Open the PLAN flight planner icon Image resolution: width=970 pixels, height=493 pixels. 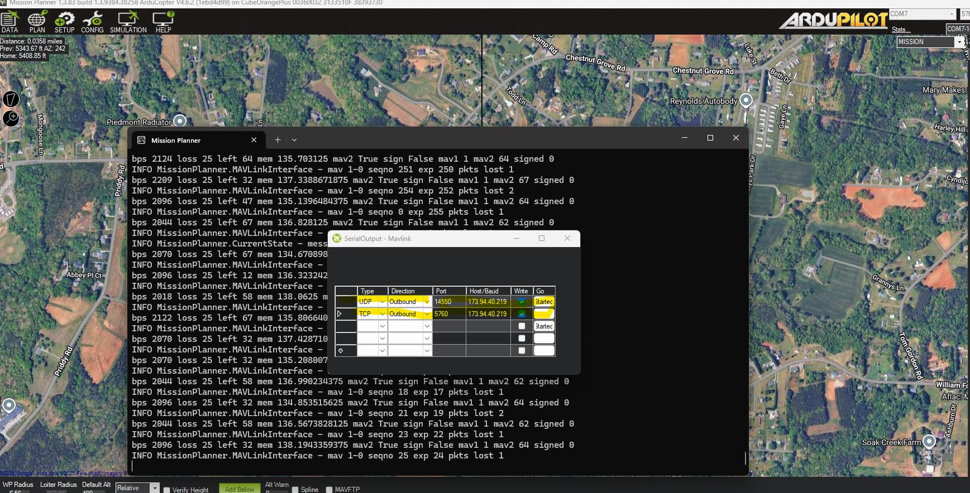[x=37, y=22]
